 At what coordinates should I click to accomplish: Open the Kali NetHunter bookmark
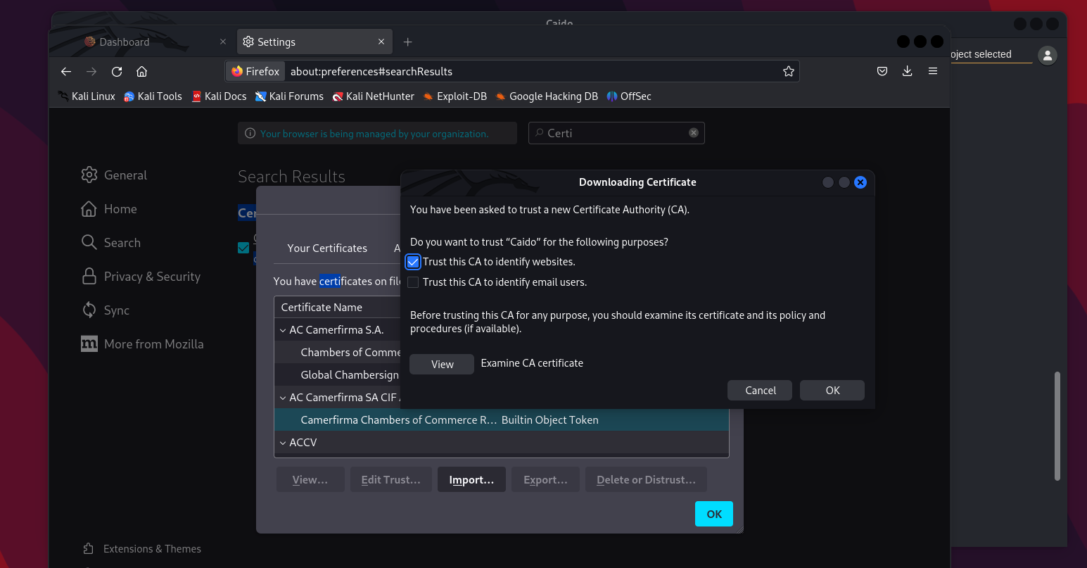coord(373,96)
